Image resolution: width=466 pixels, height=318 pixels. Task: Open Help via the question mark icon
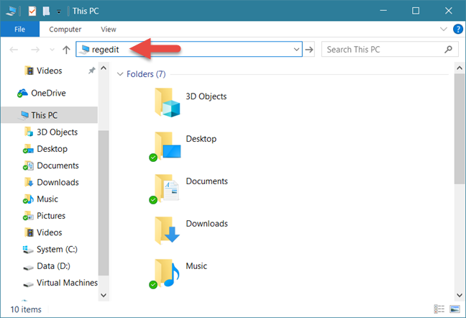pyautogui.click(x=457, y=29)
